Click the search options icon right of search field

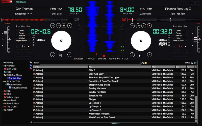[143, 63]
